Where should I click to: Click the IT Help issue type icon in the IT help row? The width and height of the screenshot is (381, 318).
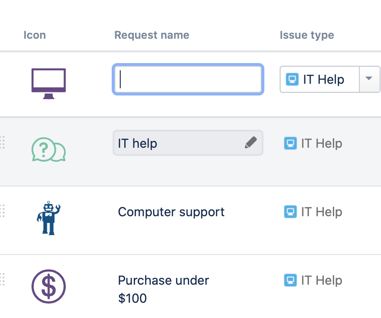290,143
